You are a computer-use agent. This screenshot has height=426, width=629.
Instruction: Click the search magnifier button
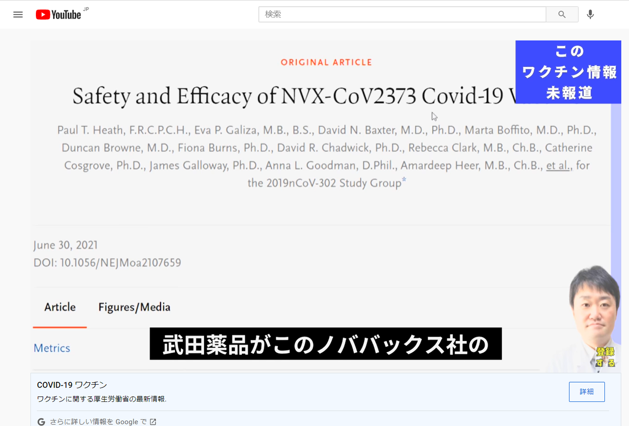[562, 15]
